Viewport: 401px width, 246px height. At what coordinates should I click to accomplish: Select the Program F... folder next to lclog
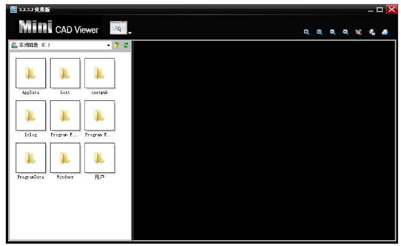point(65,115)
